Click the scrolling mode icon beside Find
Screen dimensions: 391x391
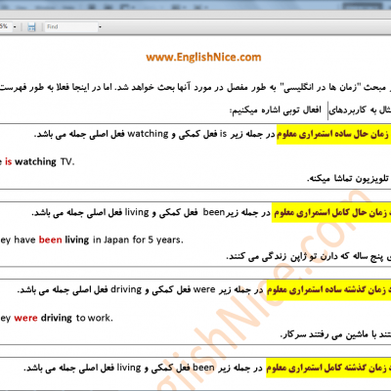[x=31, y=27]
